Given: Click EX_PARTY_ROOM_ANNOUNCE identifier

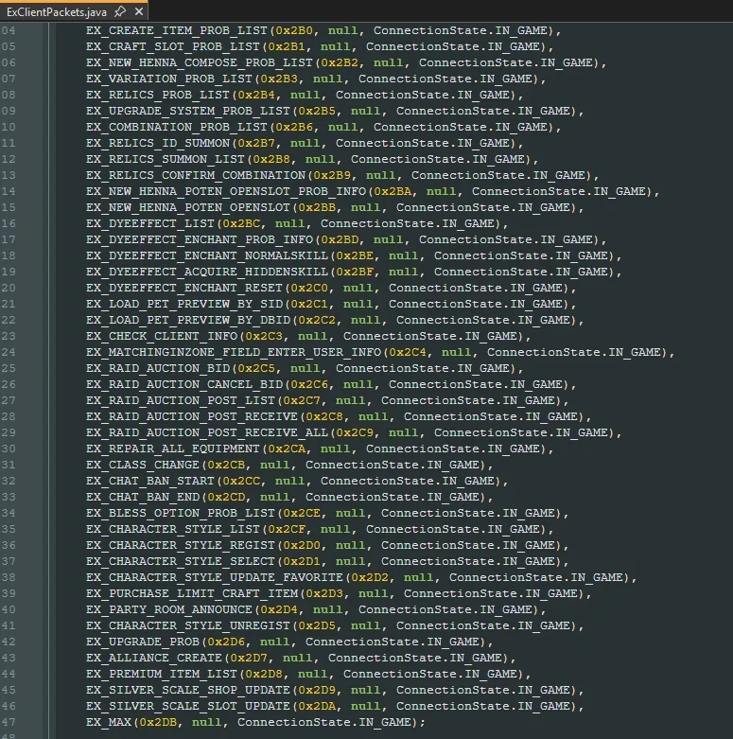Looking at the screenshot, I should [x=169, y=610].
